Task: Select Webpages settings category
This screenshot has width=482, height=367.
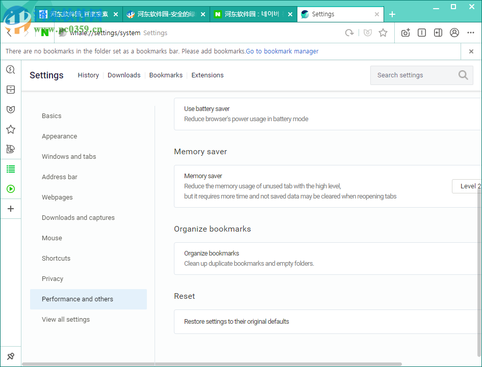Action: tap(89, 197)
